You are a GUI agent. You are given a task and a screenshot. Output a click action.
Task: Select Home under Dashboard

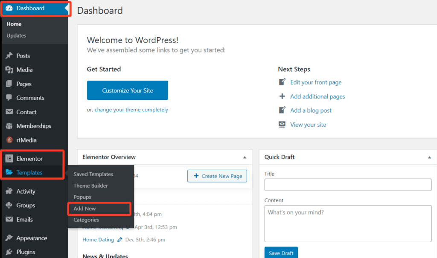pos(14,24)
